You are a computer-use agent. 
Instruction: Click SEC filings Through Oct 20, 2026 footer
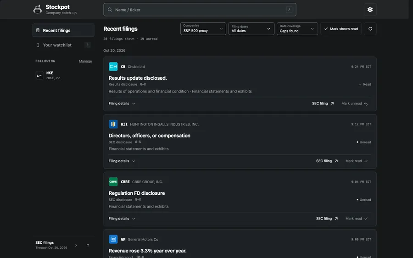[51, 245]
